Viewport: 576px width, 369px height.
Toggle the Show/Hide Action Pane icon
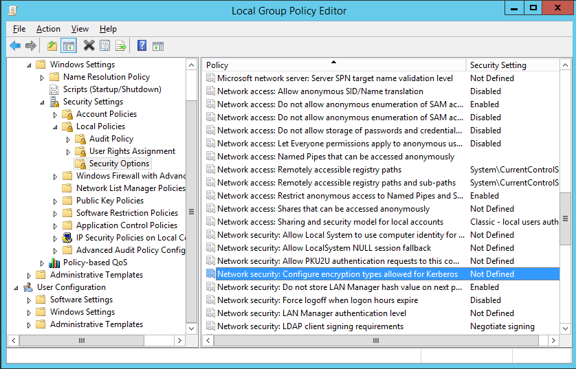coord(158,46)
